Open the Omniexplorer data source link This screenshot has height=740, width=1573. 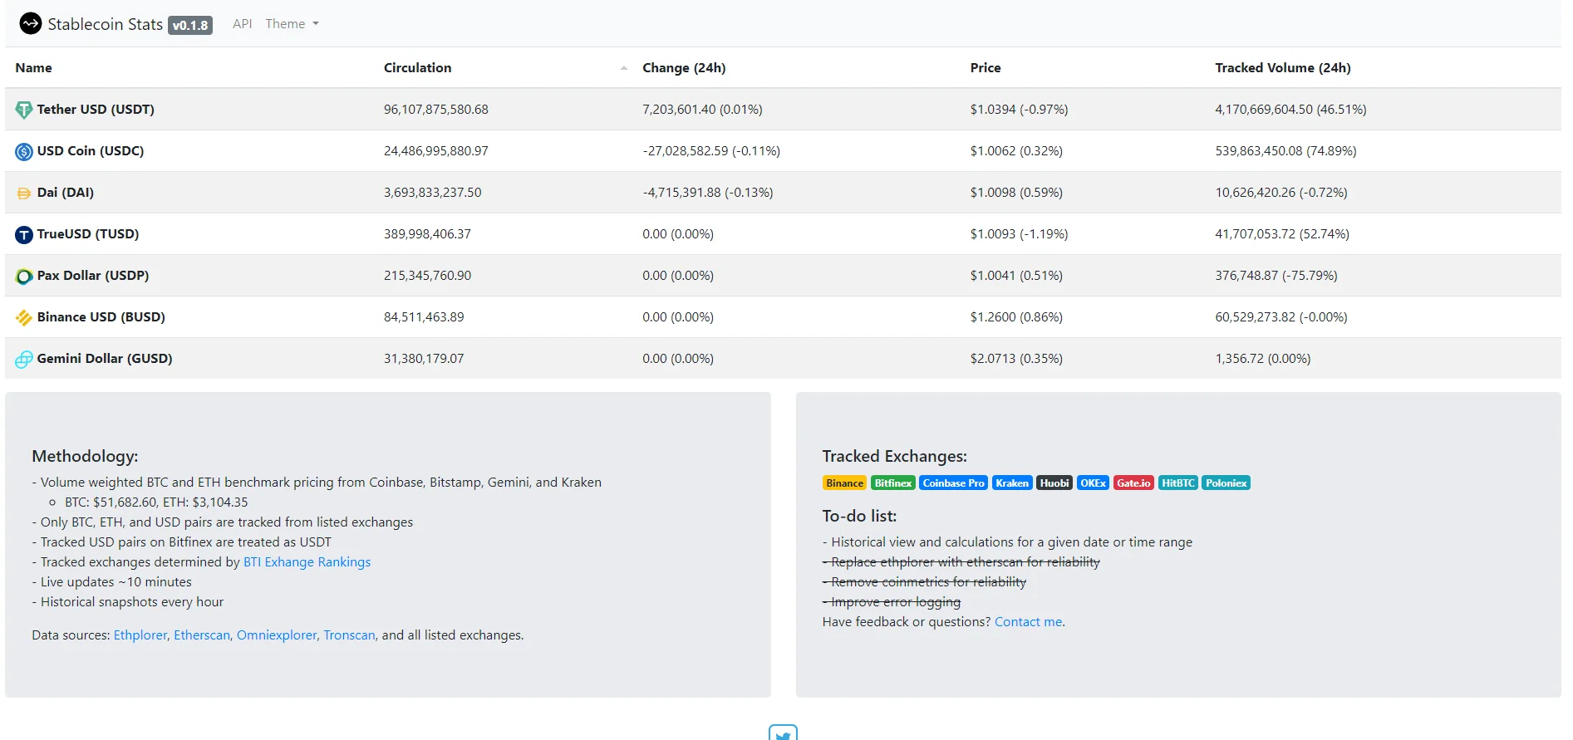click(x=277, y=635)
